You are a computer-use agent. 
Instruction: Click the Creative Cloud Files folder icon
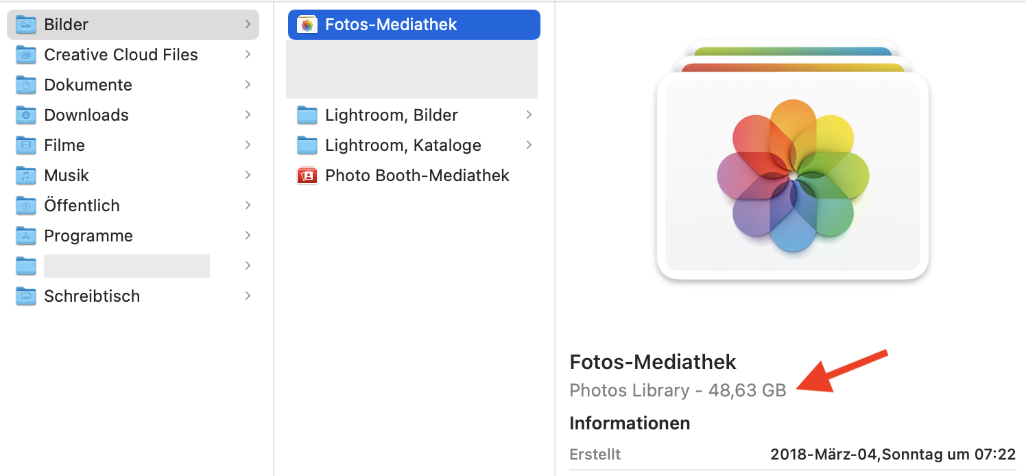click(26, 55)
